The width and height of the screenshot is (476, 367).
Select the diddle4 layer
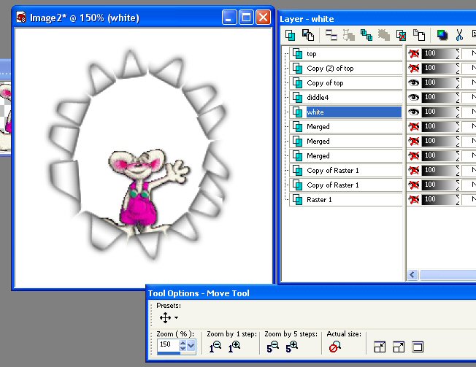click(345, 97)
